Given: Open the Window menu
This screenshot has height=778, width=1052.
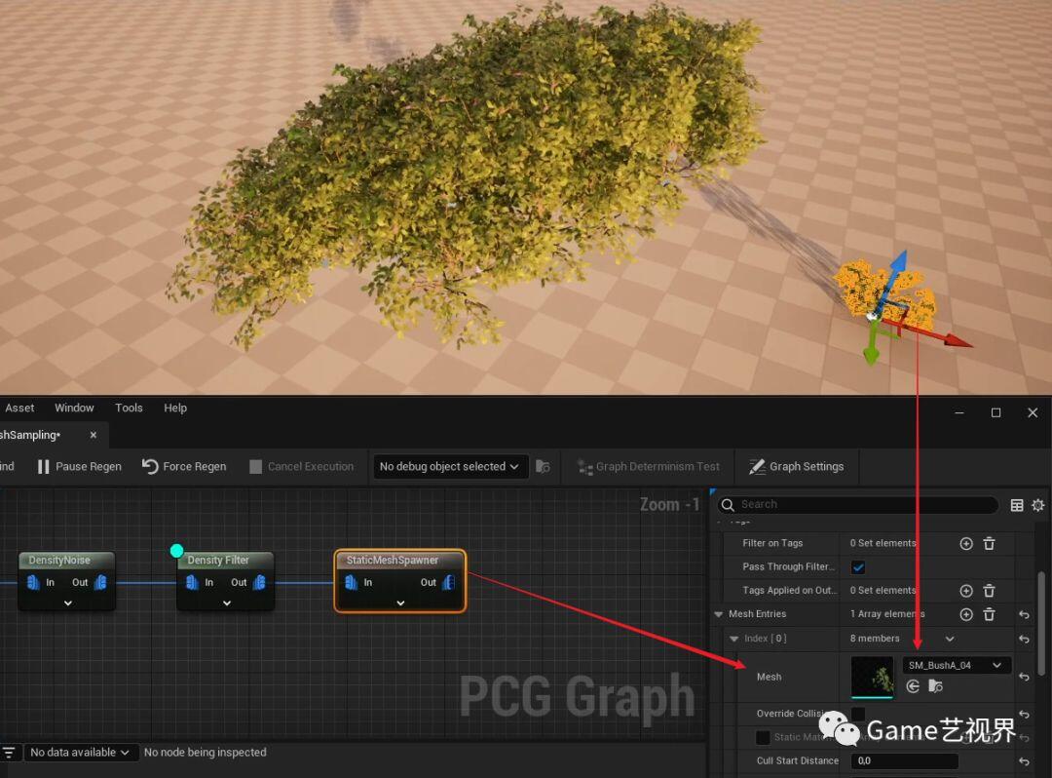Looking at the screenshot, I should (x=74, y=408).
